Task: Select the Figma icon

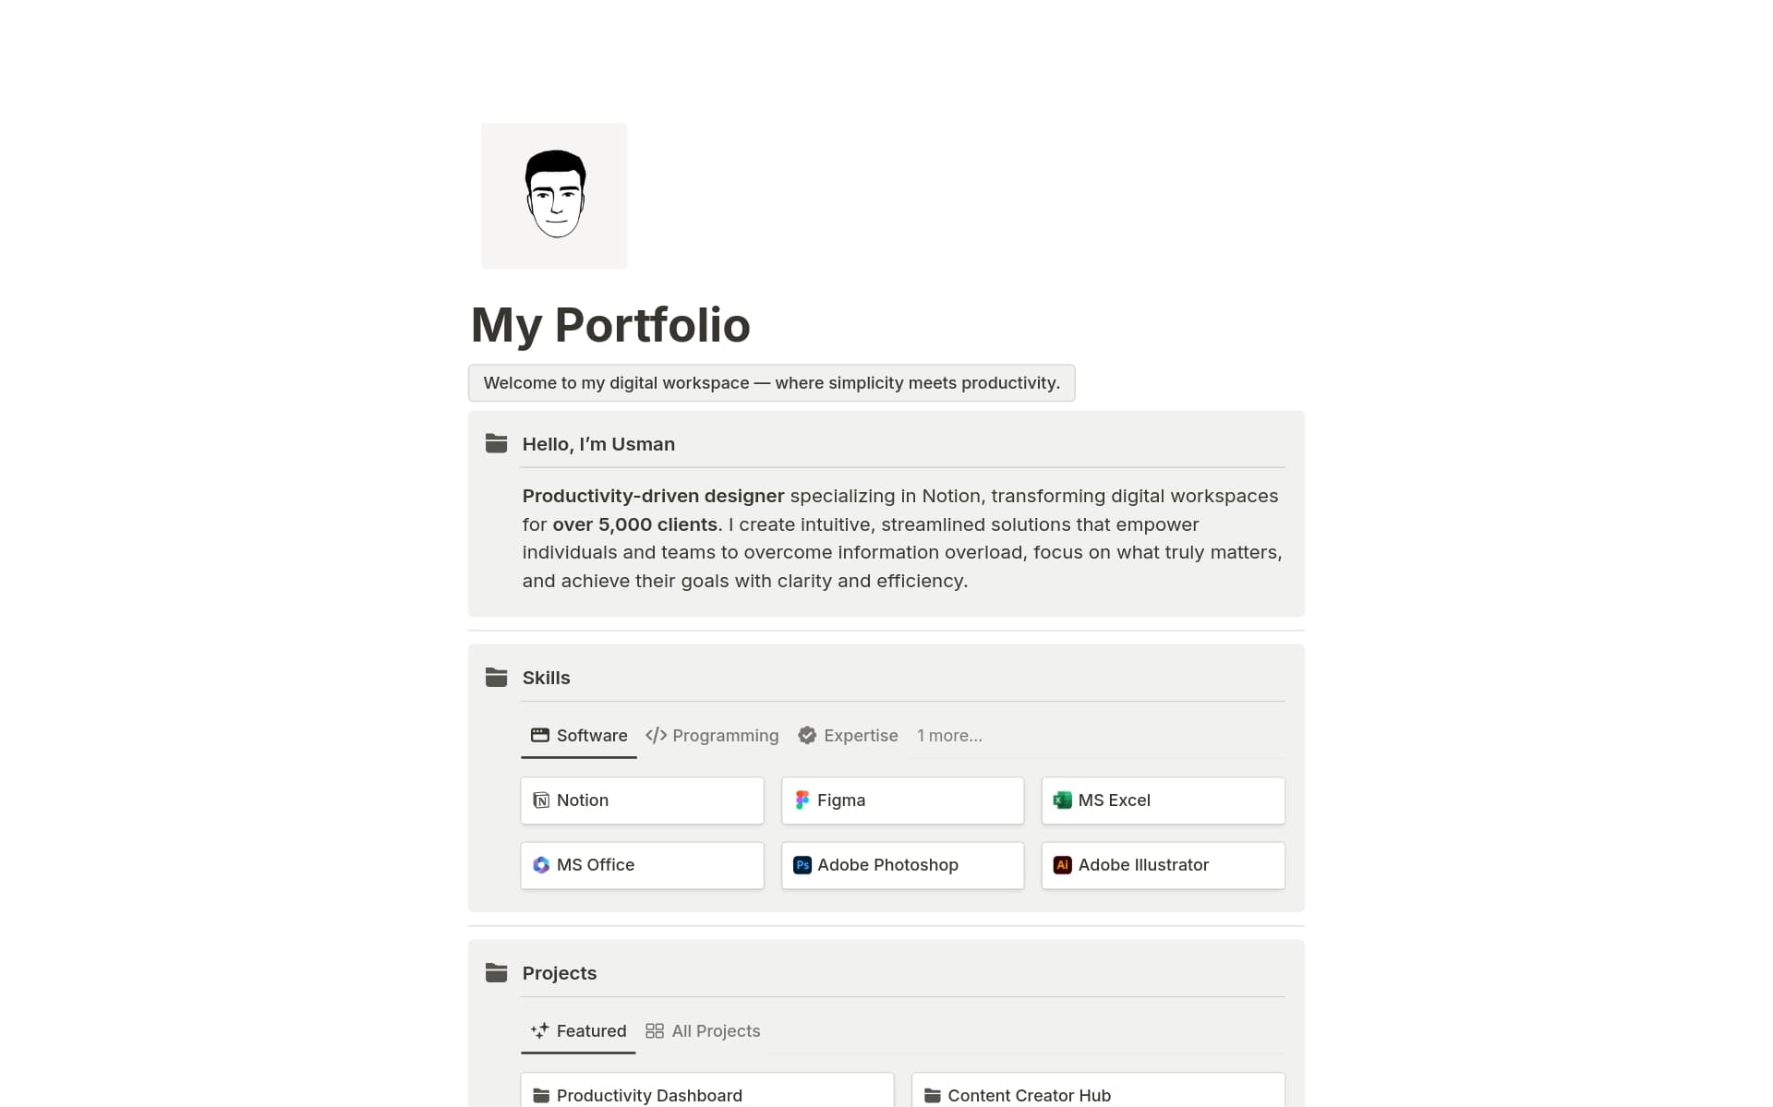Action: pyautogui.click(x=802, y=800)
